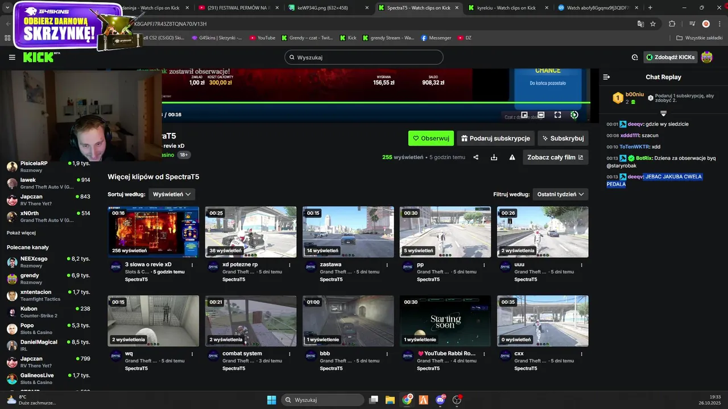Viewport: 728px width, 409px height.
Task: Open Task View on the taskbar
Action: (374, 400)
